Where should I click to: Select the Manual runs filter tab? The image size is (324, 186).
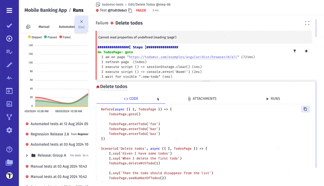(x=44, y=27)
